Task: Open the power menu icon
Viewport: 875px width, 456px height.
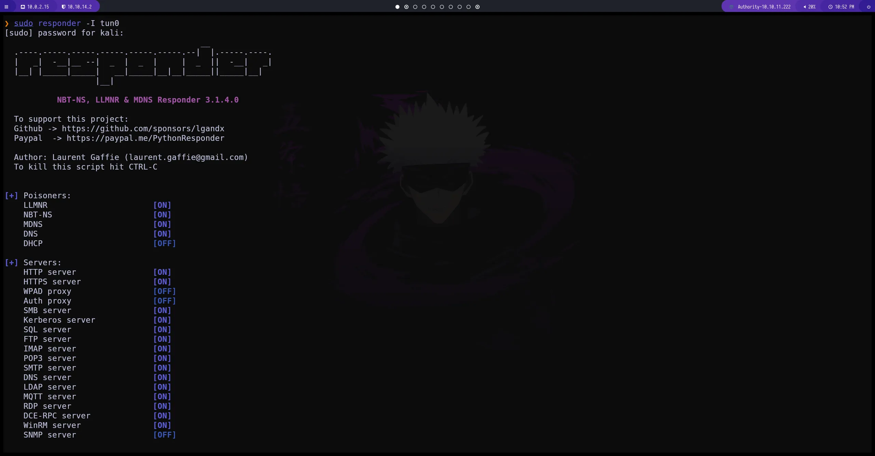Action: (x=869, y=7)
